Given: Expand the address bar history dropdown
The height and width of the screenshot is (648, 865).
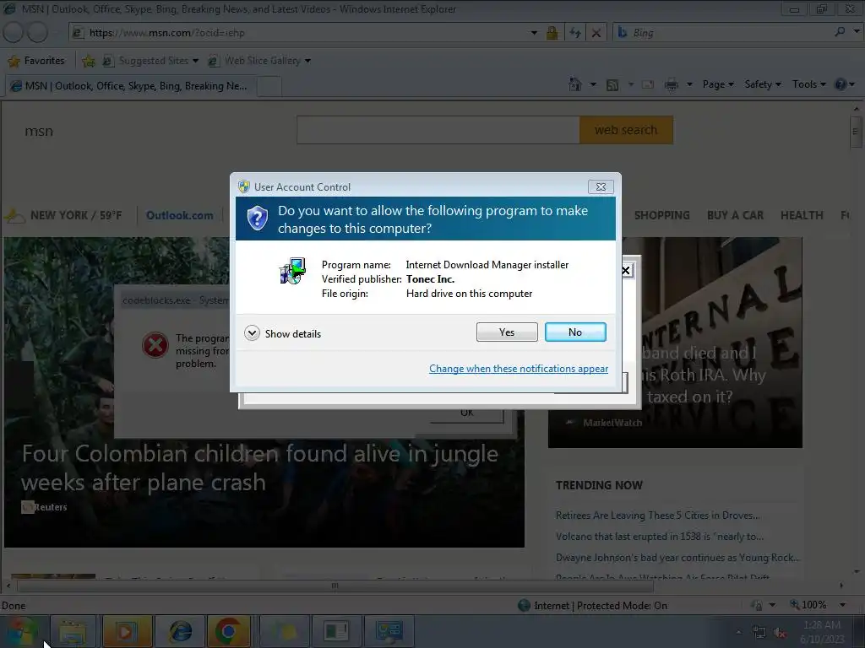Looking at the screenshot, I should [x=534, y=33].
